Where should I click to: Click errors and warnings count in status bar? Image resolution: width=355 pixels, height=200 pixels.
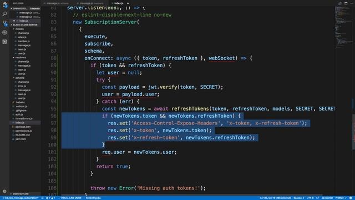[50, 198]
